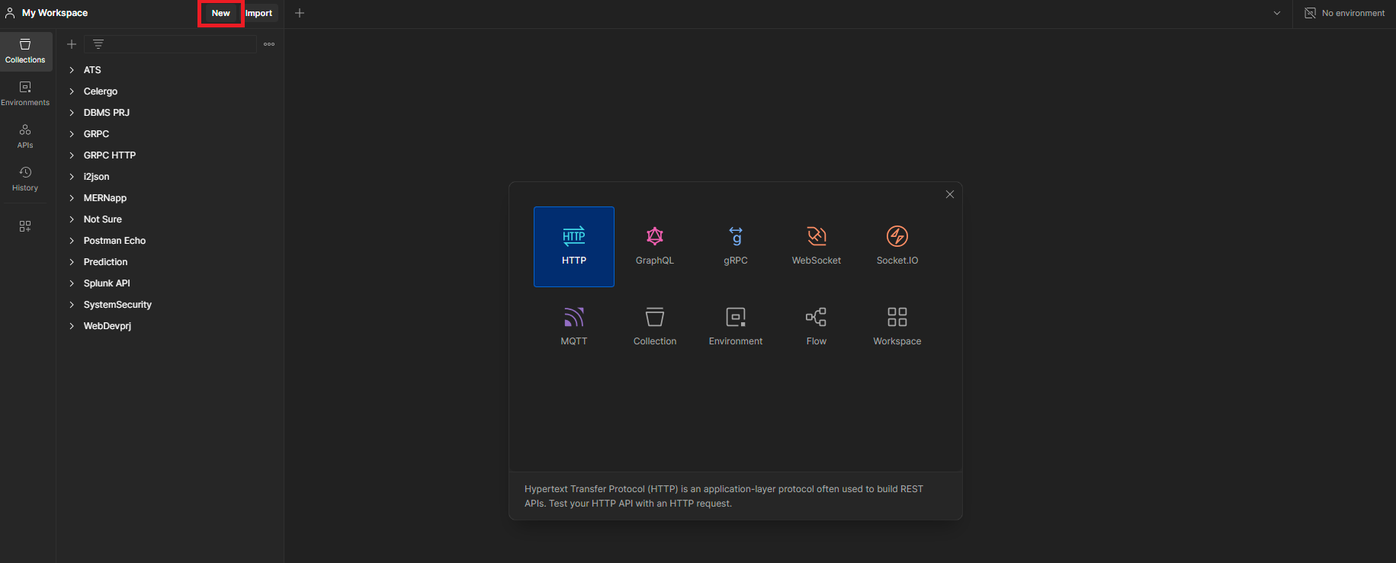
Task: Click the New button
Action: click(x=220, y=13)
